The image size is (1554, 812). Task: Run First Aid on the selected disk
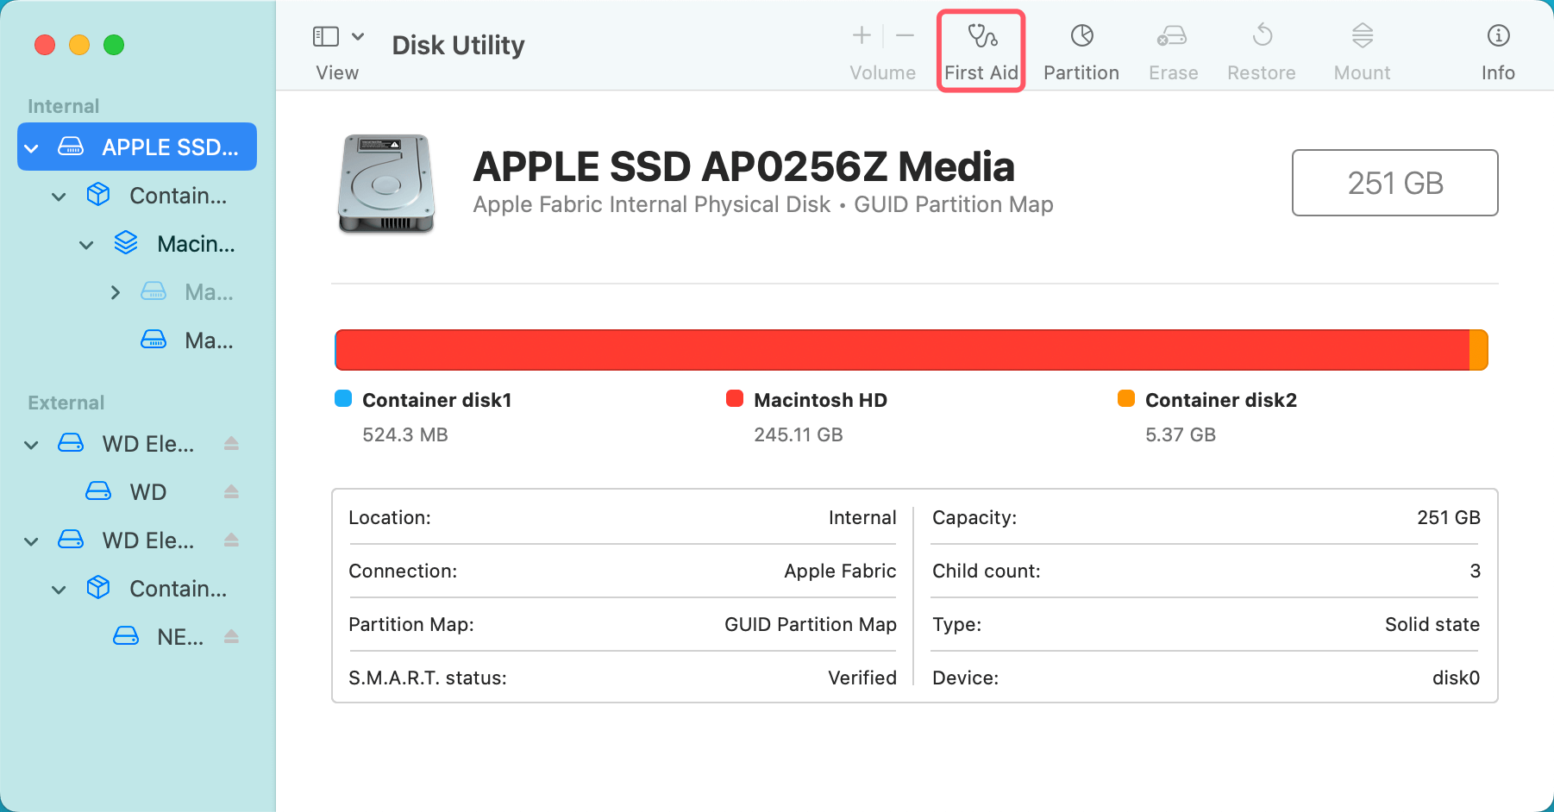coord(981,47)
